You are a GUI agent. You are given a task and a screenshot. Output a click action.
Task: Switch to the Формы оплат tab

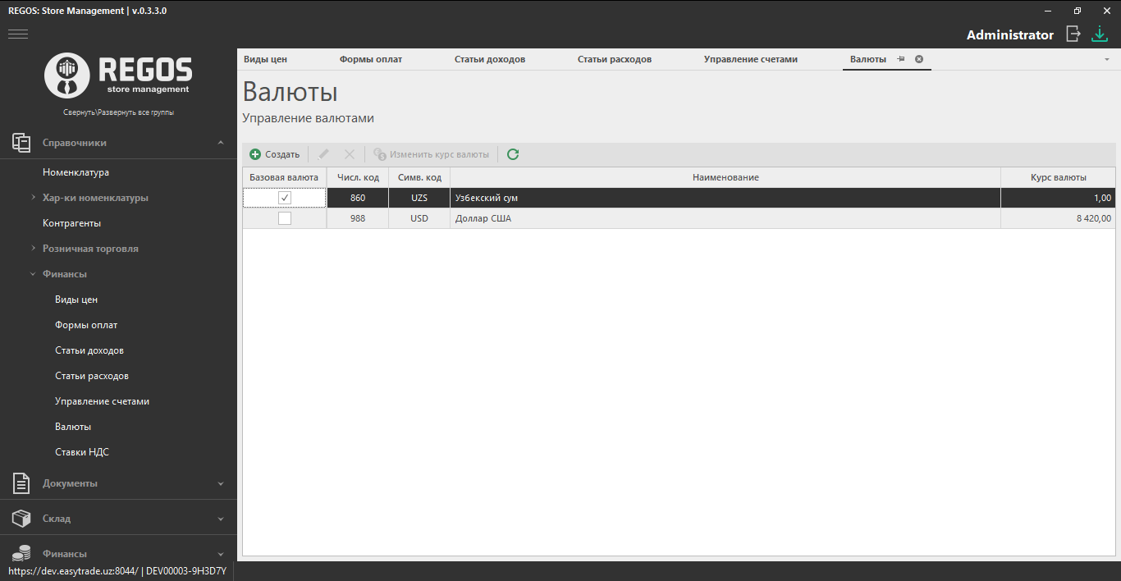(x=371, y=59)
